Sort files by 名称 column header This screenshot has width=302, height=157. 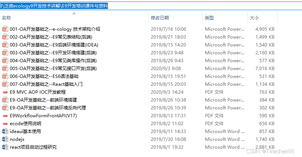coord(7,18)
